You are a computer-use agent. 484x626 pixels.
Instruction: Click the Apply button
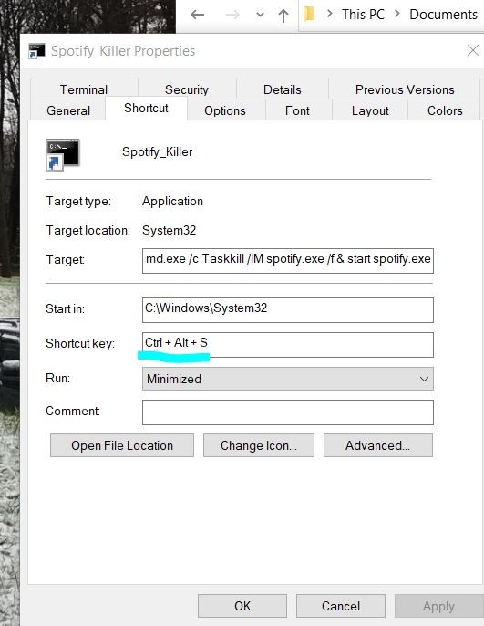439,606
